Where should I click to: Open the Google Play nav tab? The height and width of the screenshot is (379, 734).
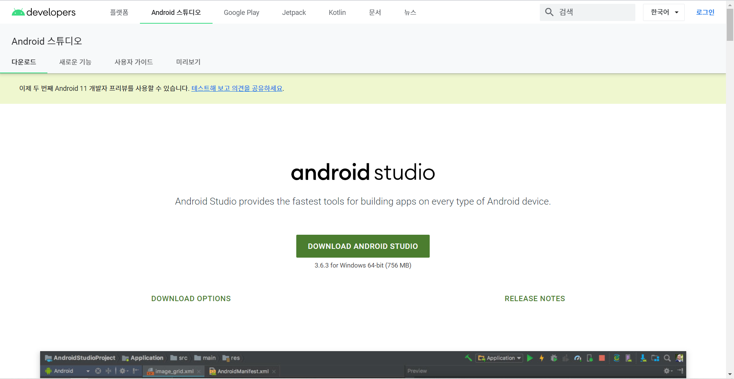241,13
